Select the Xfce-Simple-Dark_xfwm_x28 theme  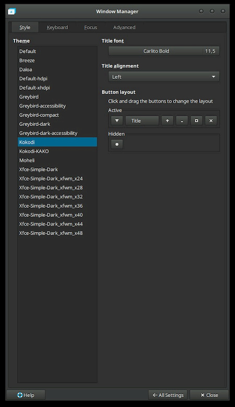click(x=57, y=188)
